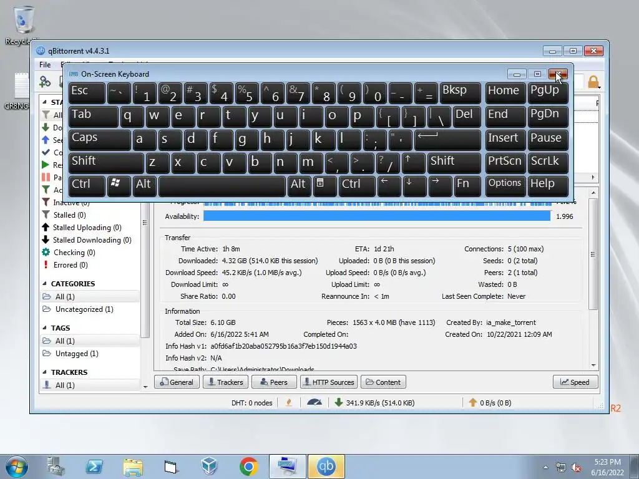639x479 pixels.
Task: Toggle alternative speed limits speedometer icon
Action: point(315,402)
